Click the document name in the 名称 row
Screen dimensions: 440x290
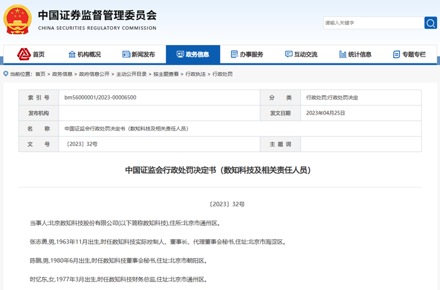[127, 129]
